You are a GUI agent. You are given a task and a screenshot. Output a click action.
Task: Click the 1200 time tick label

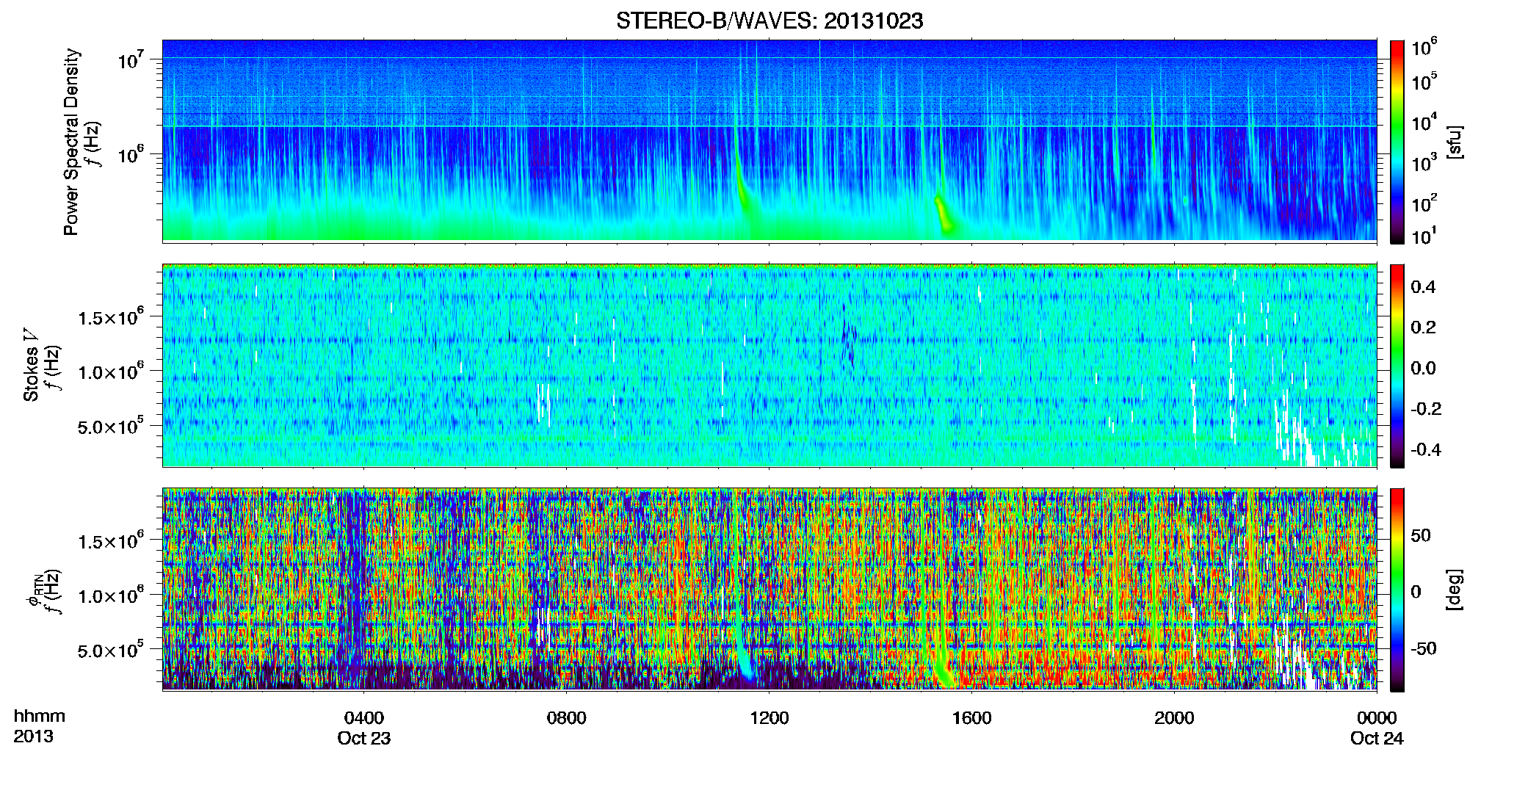pyautogui.click(x=769, y=717)
